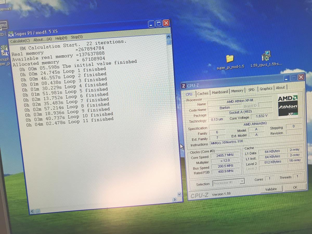
Task: Click the Stop(S) menu in Super PI
Action: pyautogui.click(x=77, y=37)
